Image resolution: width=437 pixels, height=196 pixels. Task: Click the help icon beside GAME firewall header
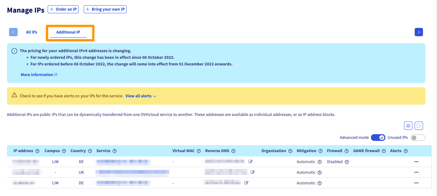384,151
